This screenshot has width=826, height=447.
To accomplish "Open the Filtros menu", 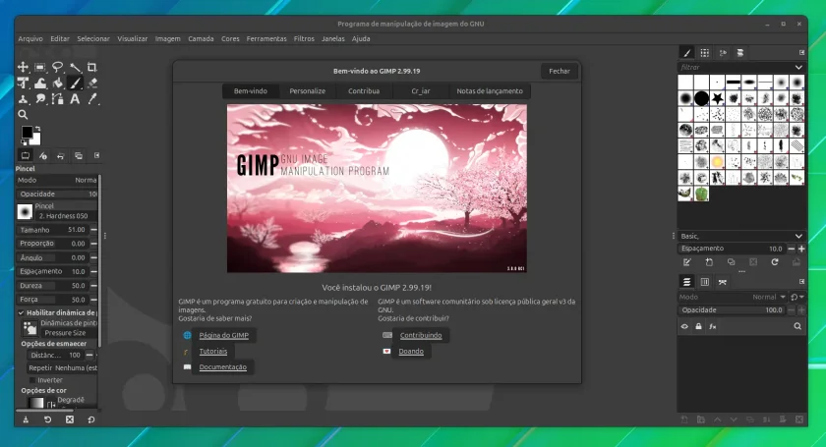I will click(x=304, y=39).
